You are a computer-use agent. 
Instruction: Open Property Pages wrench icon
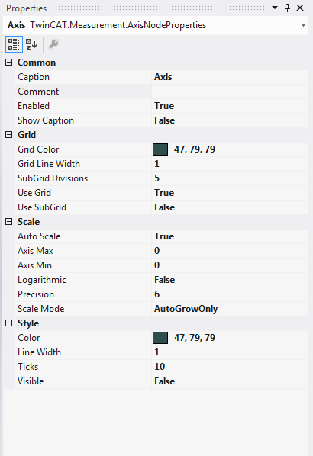(53, 44)
